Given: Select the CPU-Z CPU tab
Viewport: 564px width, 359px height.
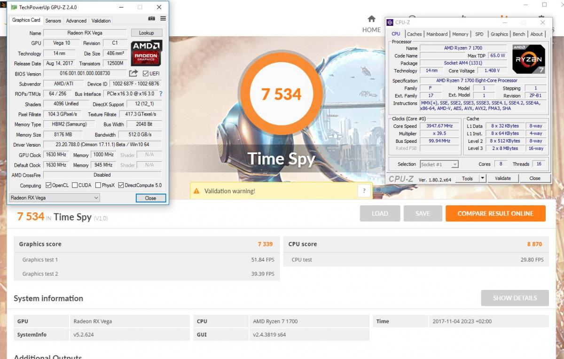Looking at the screenshot, I should click(396, 33).
